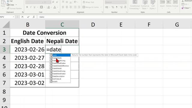Screen dimensions: 192x108
Task: Click the Cut scissors icon
Action: (x=8, y=1)
